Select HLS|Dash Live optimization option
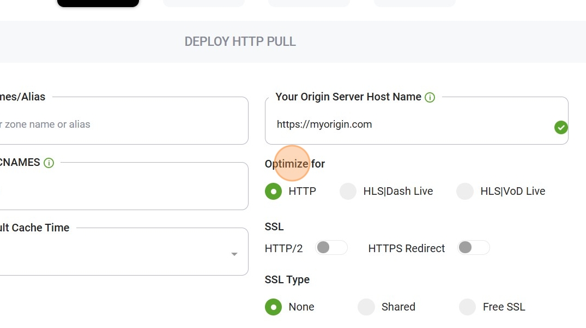586x328 pixels. [x=348, y=192]
